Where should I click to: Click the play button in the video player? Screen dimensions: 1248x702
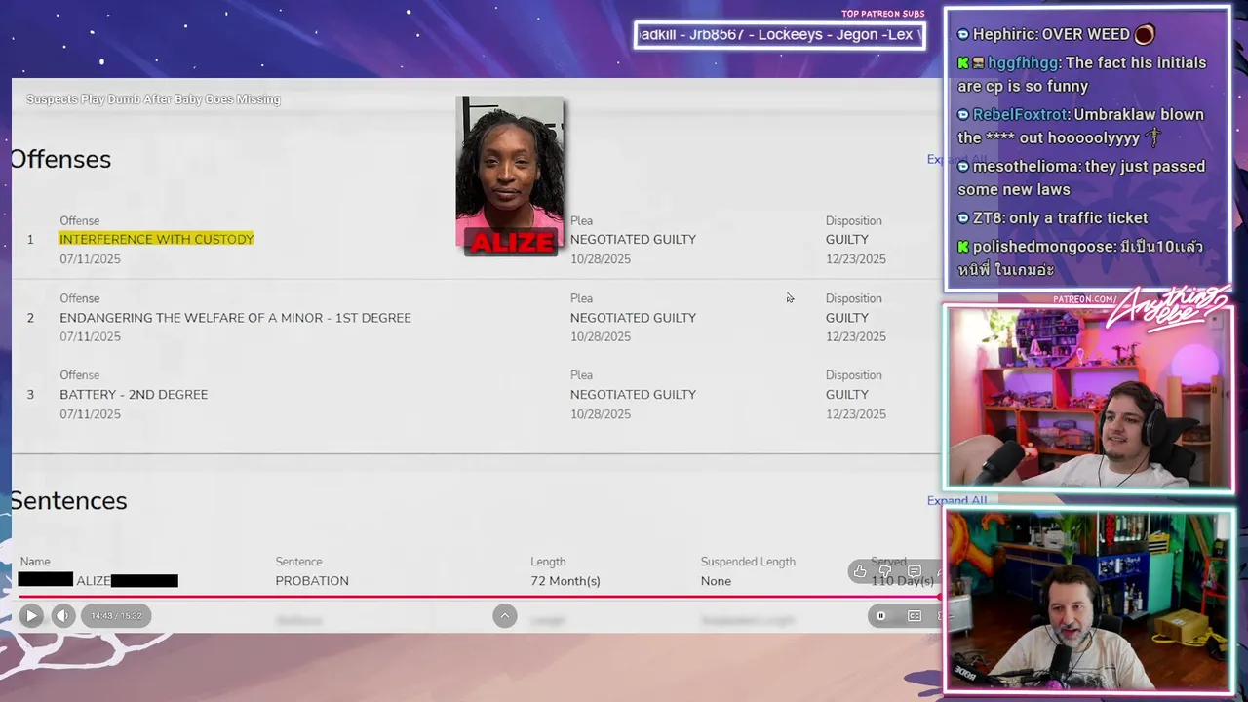pos(31,615)
